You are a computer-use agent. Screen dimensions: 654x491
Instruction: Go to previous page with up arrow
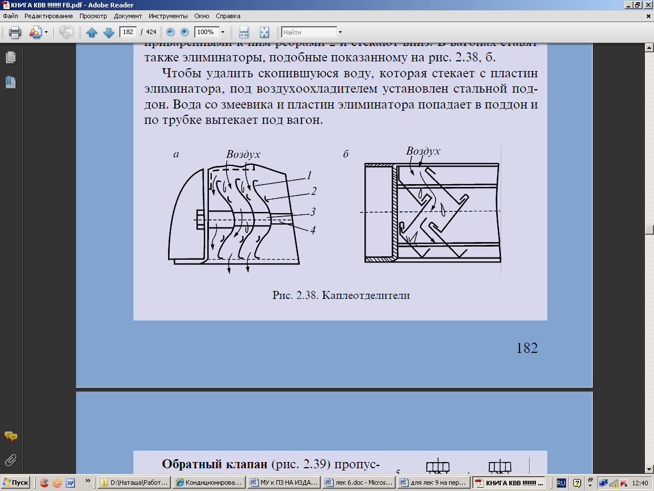92,32
